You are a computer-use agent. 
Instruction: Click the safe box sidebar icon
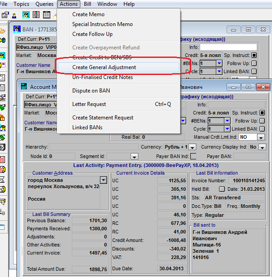(3, 147)
